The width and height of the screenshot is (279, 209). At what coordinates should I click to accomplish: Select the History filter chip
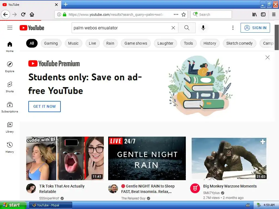(x=210, y=43)
